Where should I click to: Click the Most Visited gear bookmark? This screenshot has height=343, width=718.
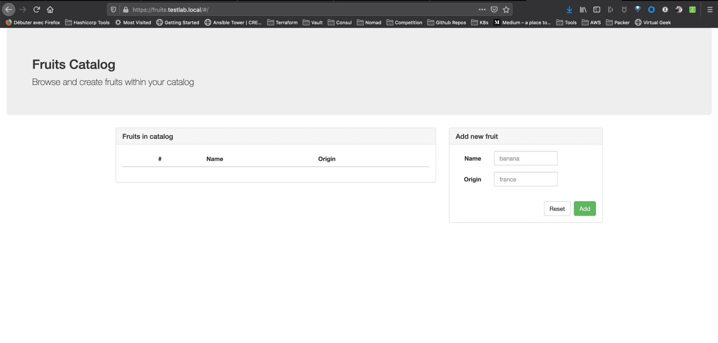tap(132, 23)
